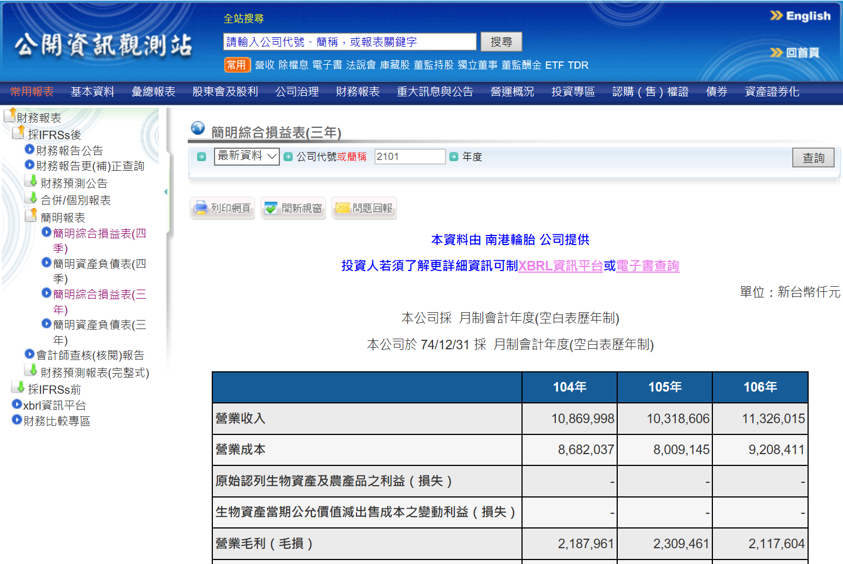This screenshot has height=564, width=843.
Task: Open the 重大訊息與公告 menu
Action: click(x=435, y=92)
